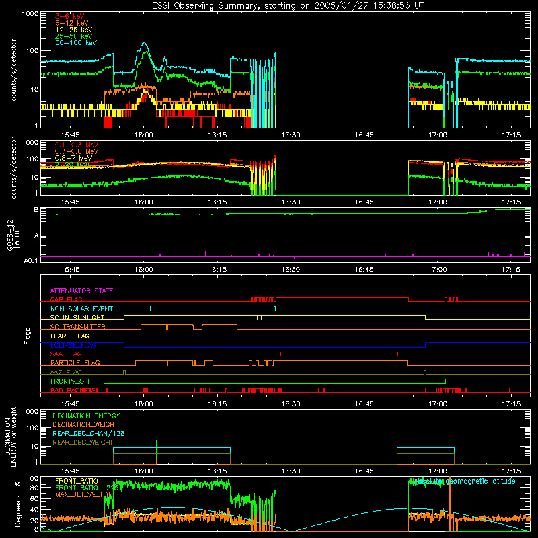538x538 pixels.
Task: Select the 0.8-7 MeV legend label
Action: [x=74, y=158]
